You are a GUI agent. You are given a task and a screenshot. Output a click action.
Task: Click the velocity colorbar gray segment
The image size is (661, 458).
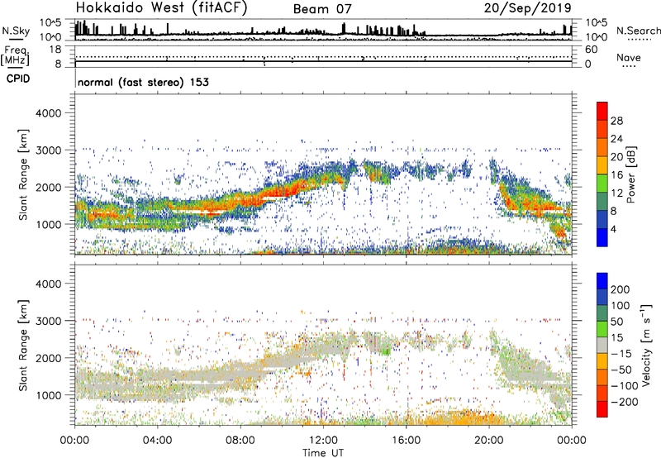click(x=602, y=345)
